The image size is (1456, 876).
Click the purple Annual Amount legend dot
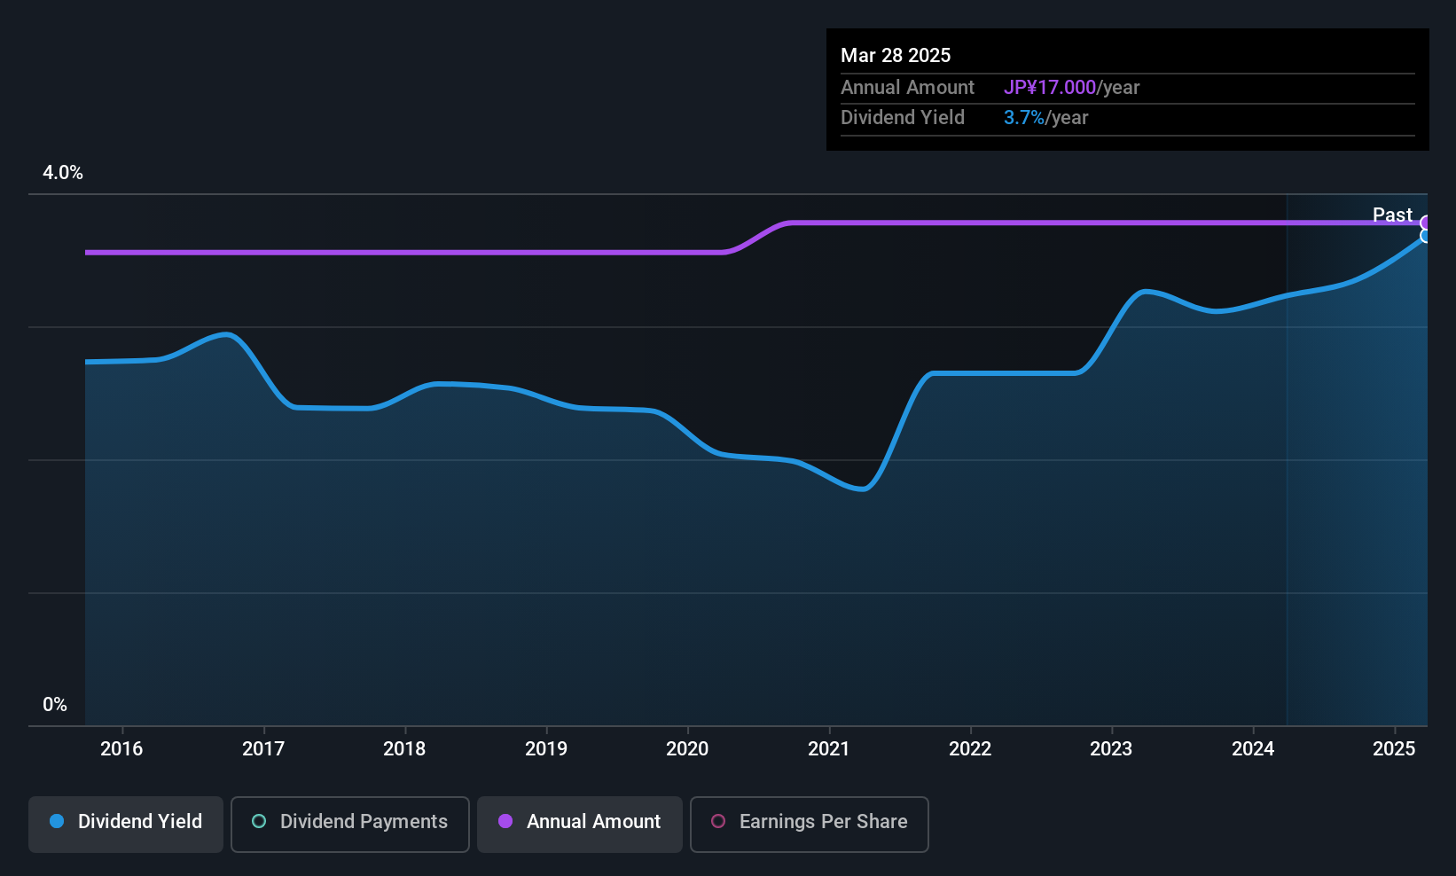coord(505,821)
